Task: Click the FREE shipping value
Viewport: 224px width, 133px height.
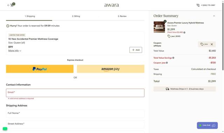Action: [213, 74]
